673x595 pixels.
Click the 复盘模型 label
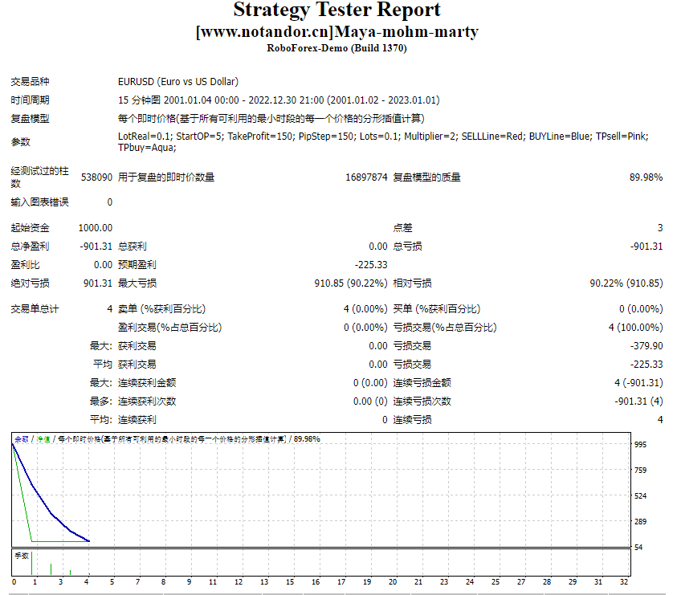pos(30,118)
